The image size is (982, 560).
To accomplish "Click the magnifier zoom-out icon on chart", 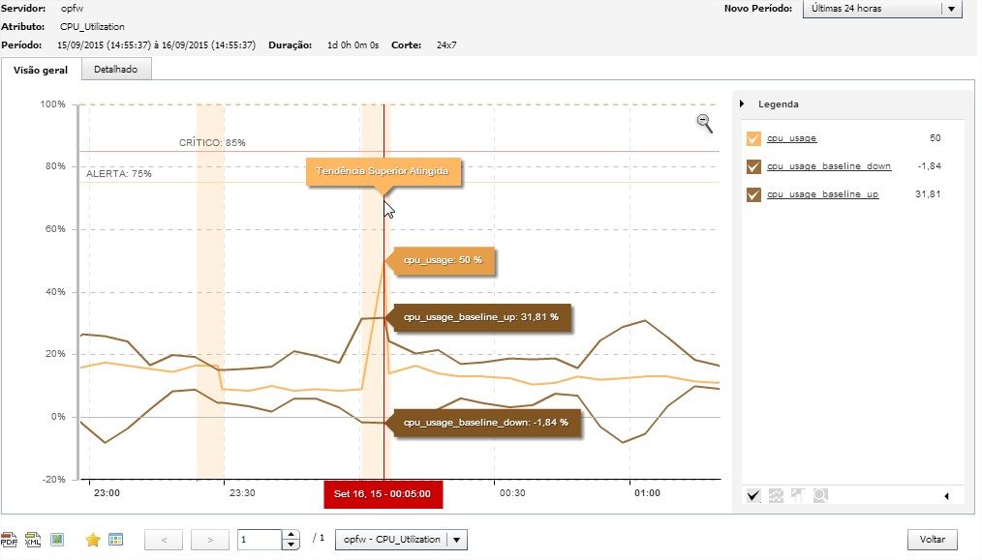I will pyautogui.click(x=704, y=122).
